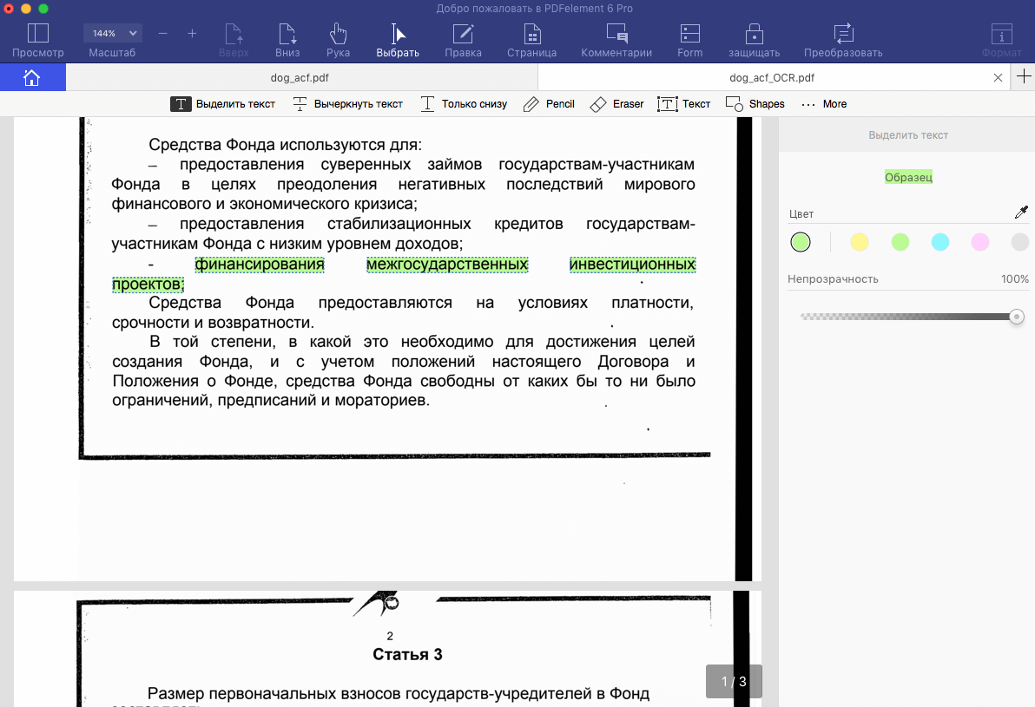Pick a color with the eyedropper
This screenshot has height=707, width=1035.
(x=1021, y=213)
